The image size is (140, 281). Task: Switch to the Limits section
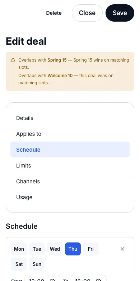(x=70, y=165)
